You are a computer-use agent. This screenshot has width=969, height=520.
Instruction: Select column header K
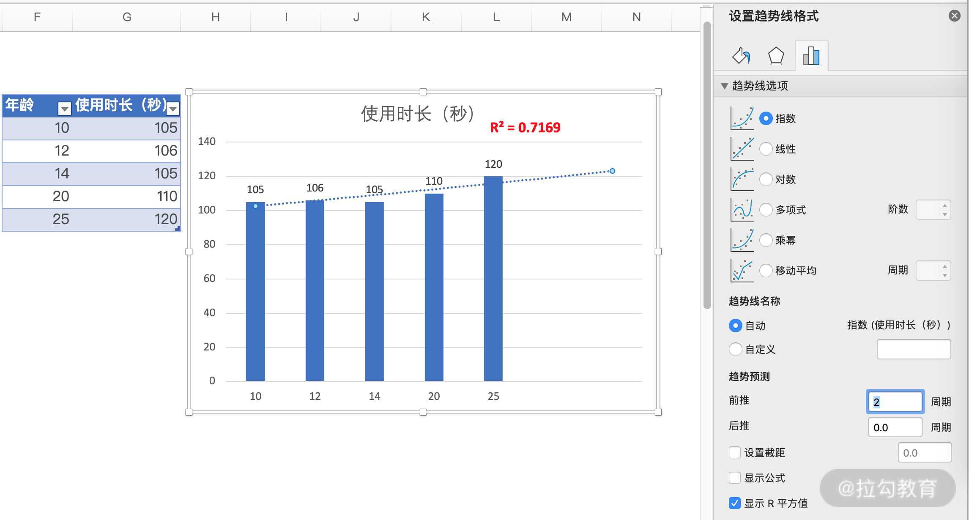[x=426, y=17]
